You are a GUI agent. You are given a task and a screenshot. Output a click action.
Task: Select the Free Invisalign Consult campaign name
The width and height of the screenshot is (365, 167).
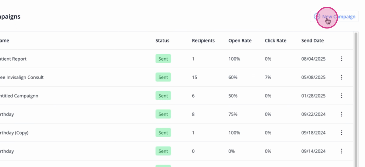point(22,77)
